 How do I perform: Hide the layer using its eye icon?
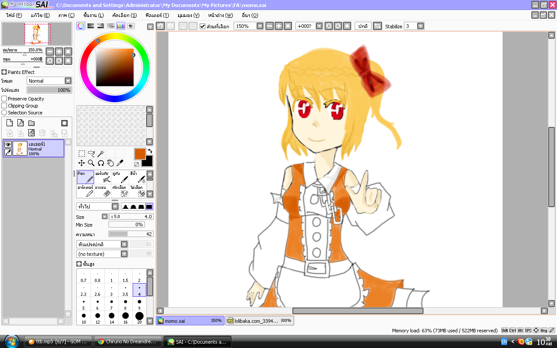8,144
